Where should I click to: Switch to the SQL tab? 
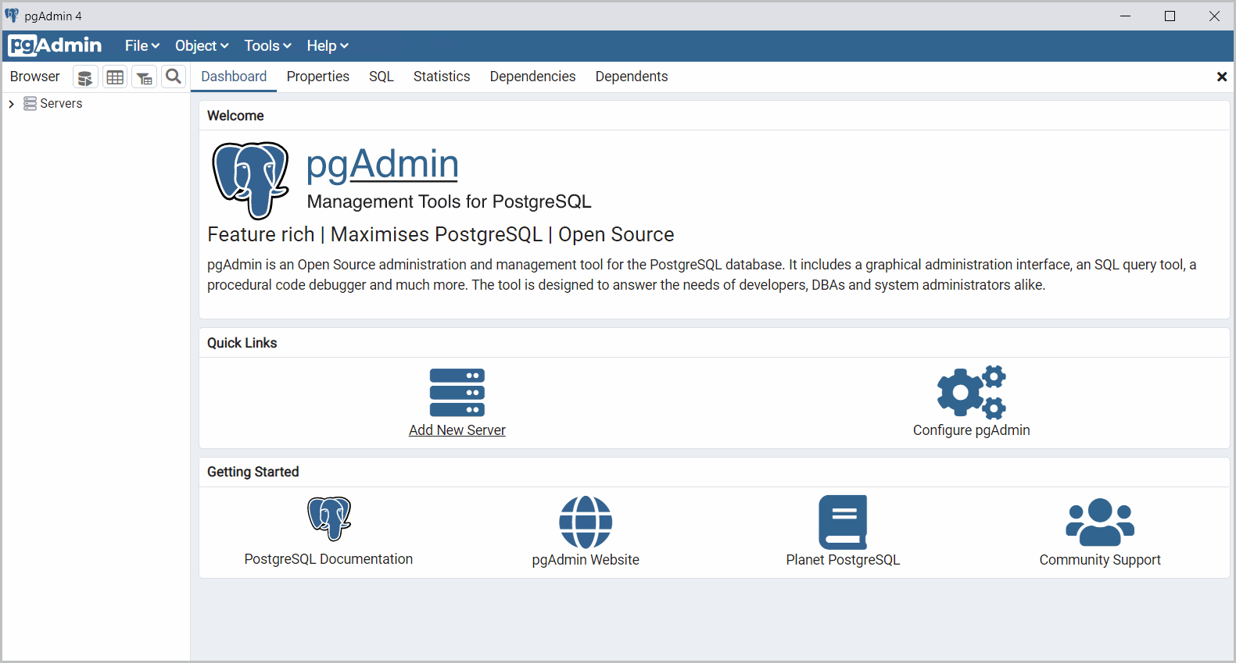[381, 77]
